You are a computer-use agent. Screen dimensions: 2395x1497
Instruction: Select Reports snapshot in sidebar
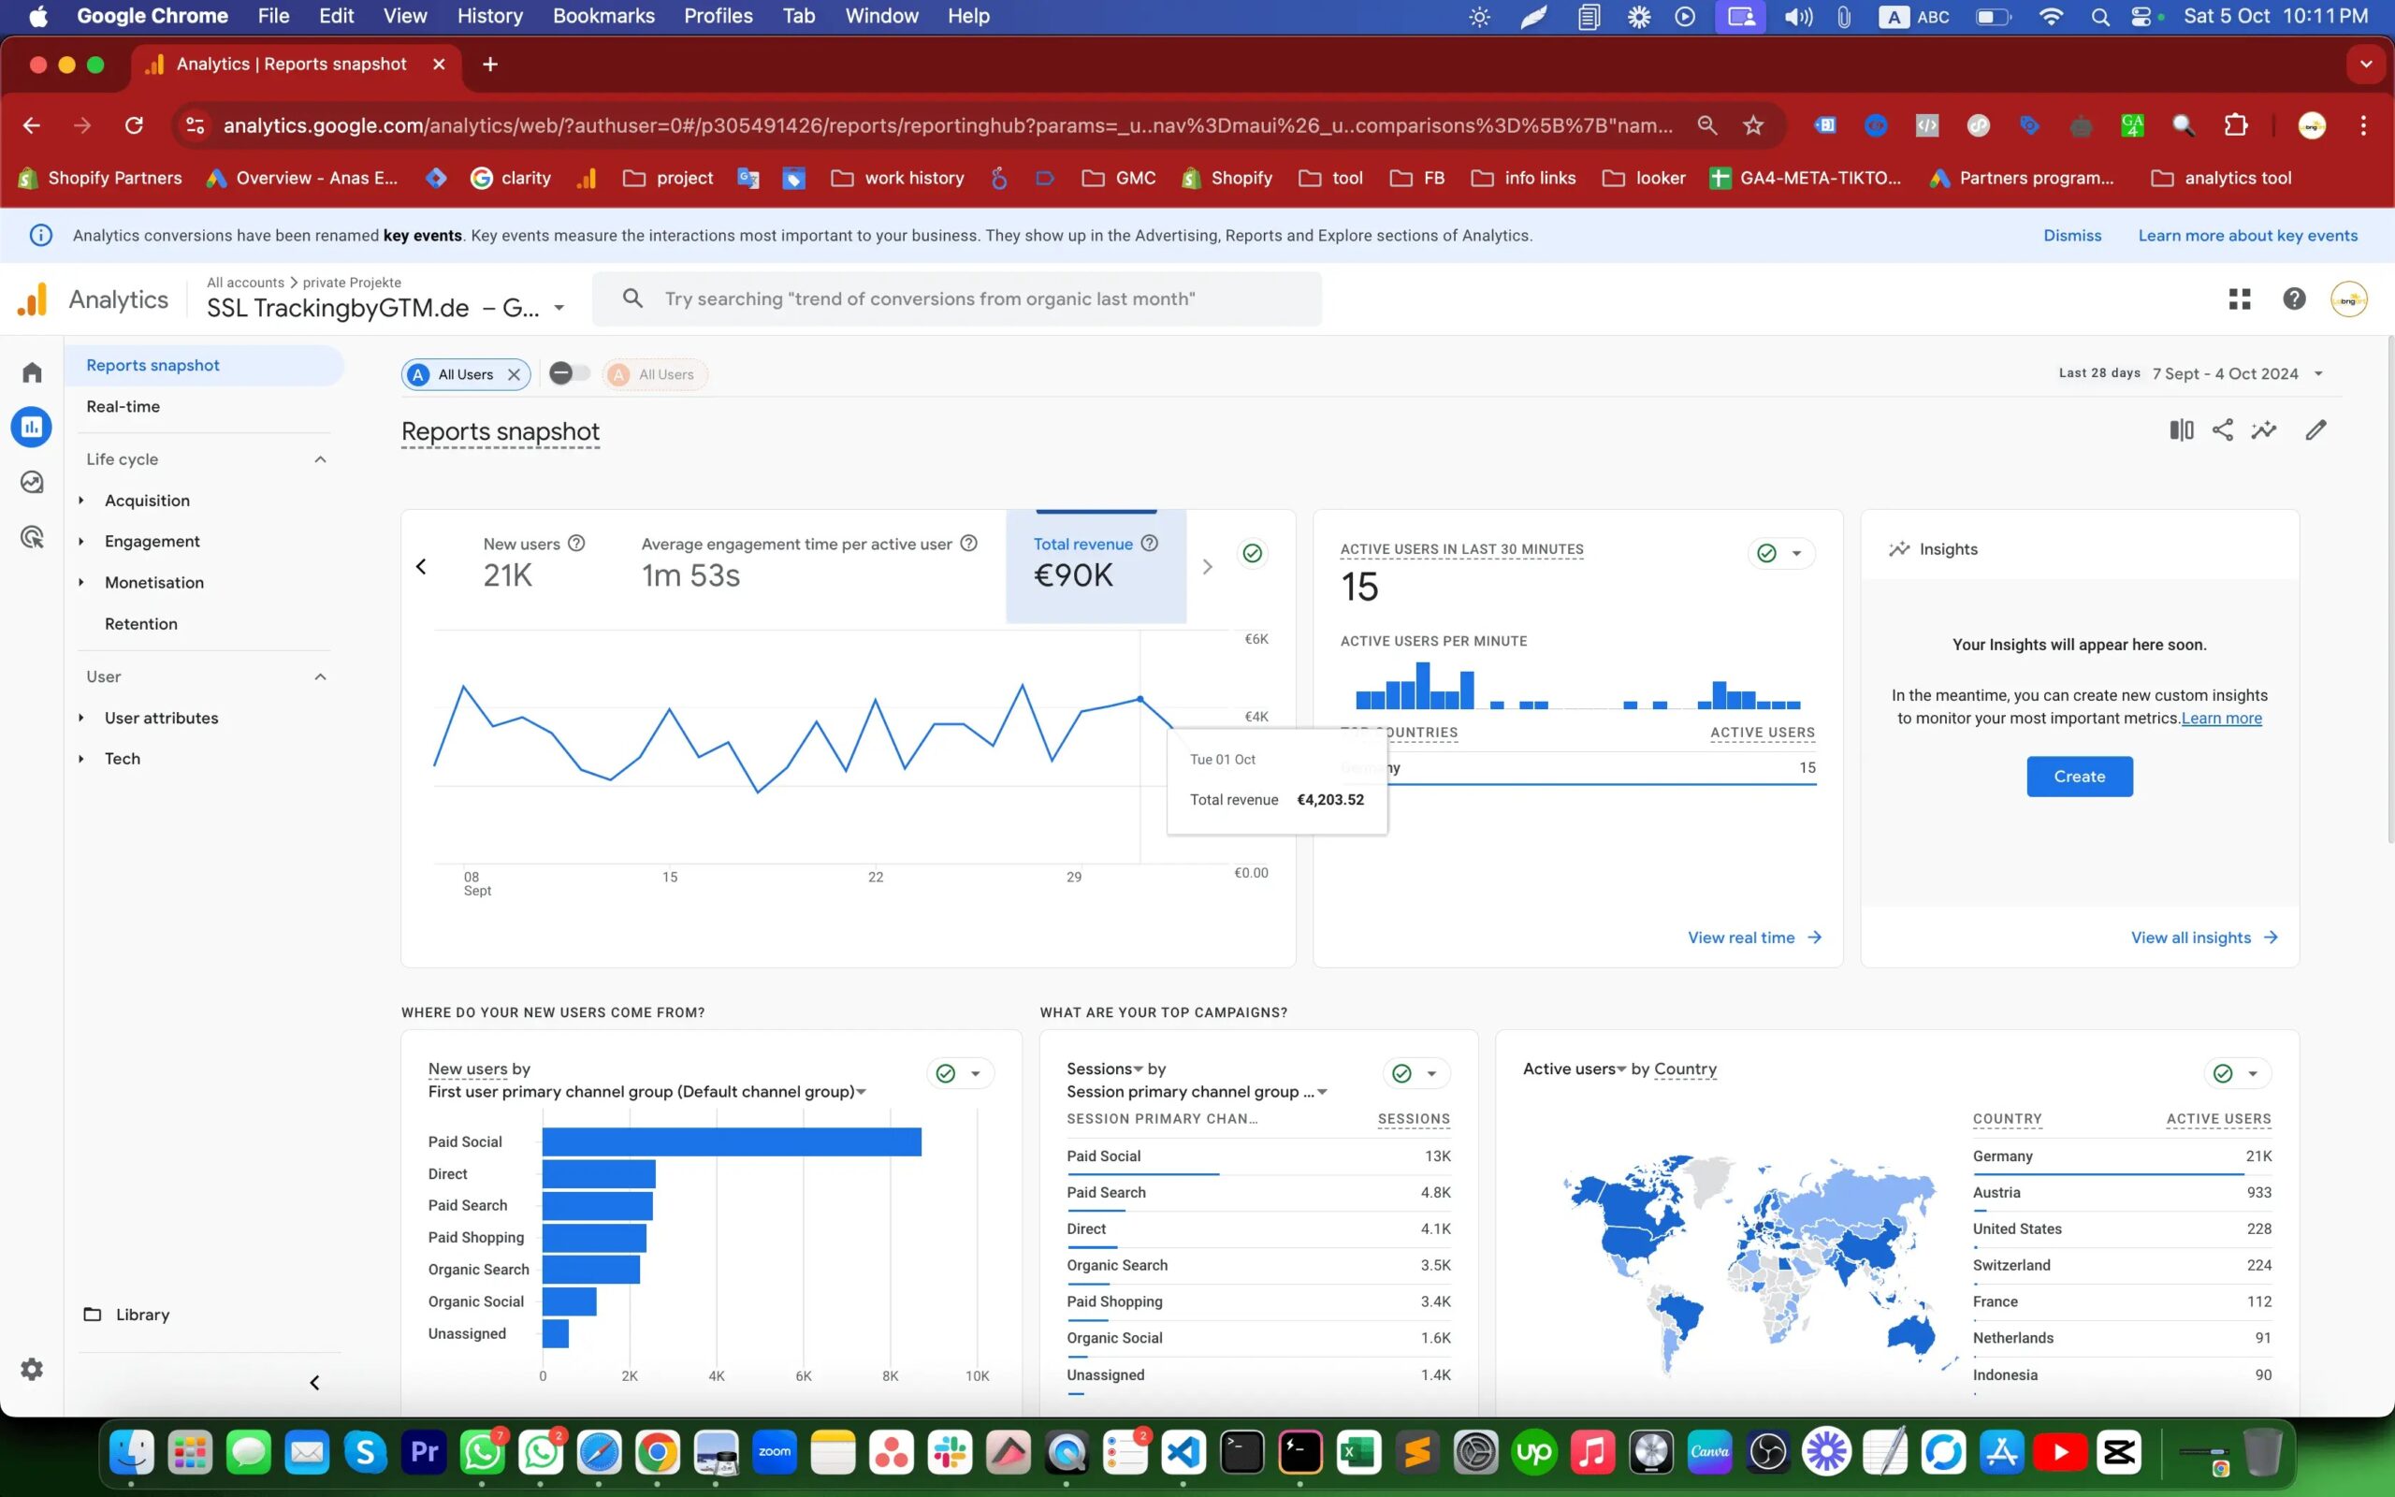click(x=204, y=365)
